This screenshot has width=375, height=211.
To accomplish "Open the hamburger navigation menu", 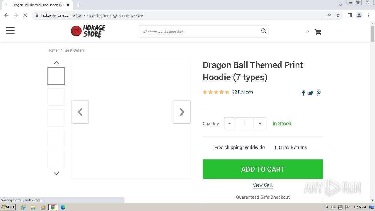I will point(10,31).
